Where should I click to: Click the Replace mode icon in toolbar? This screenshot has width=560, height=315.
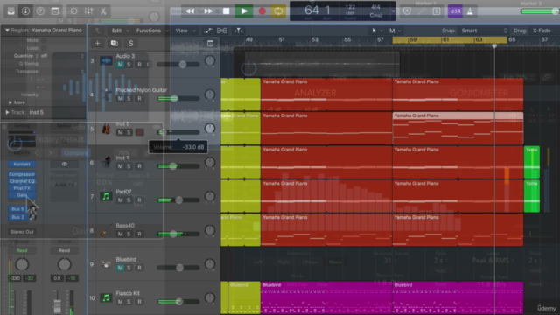pos(407,11)
